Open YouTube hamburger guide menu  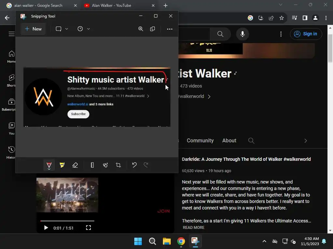click(12, 34)
